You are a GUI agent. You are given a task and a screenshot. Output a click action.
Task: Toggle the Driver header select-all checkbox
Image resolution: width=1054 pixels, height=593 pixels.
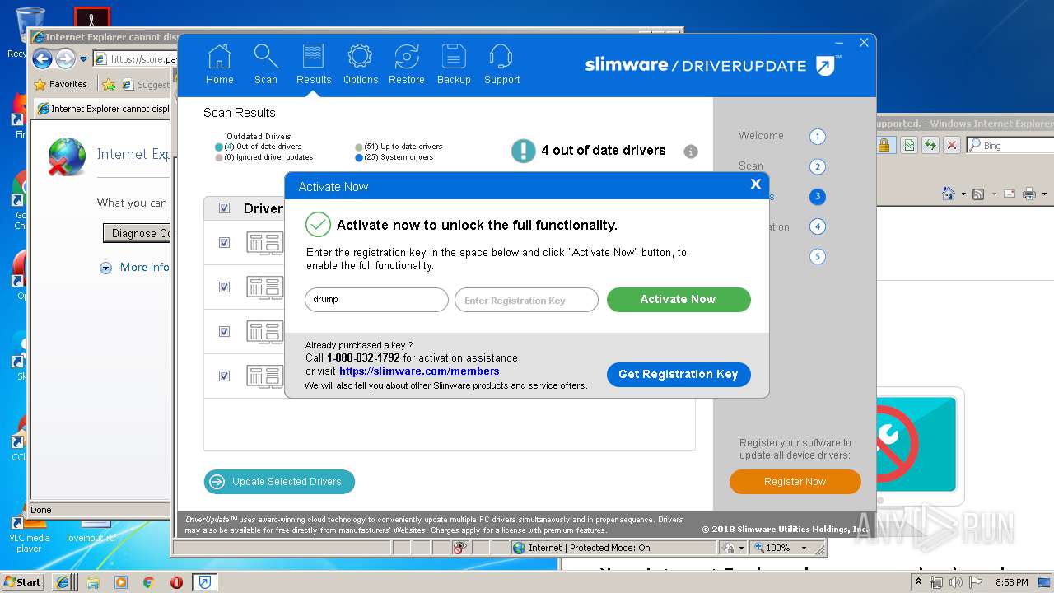pyautogui.click(x=224, y=208)
